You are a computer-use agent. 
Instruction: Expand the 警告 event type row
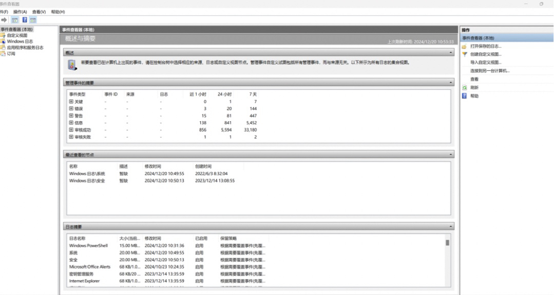[x=71, y=116]
